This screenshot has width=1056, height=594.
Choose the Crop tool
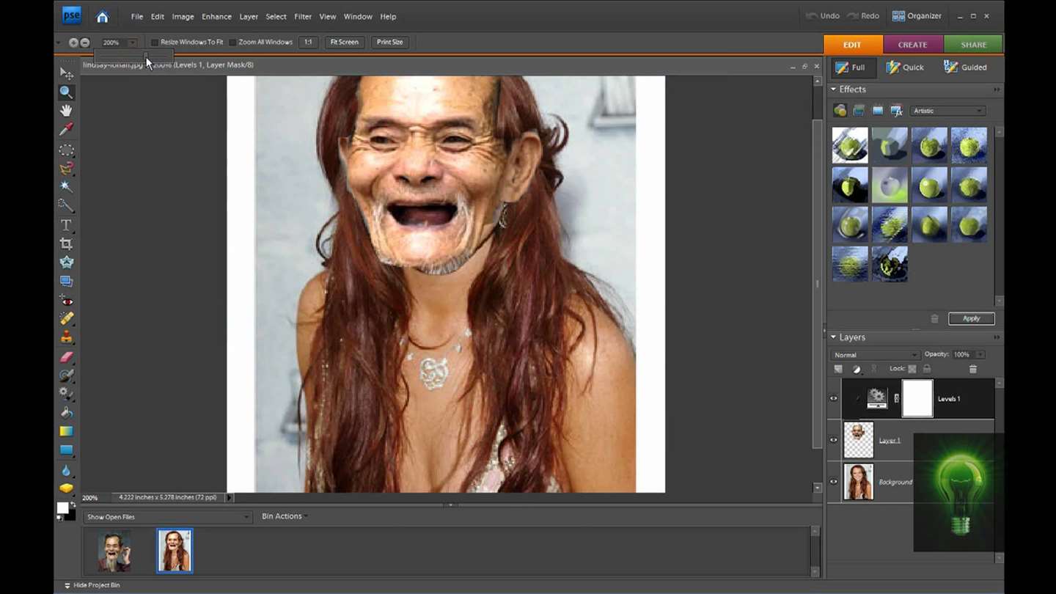pyautogui.click(x=66, y=243)
